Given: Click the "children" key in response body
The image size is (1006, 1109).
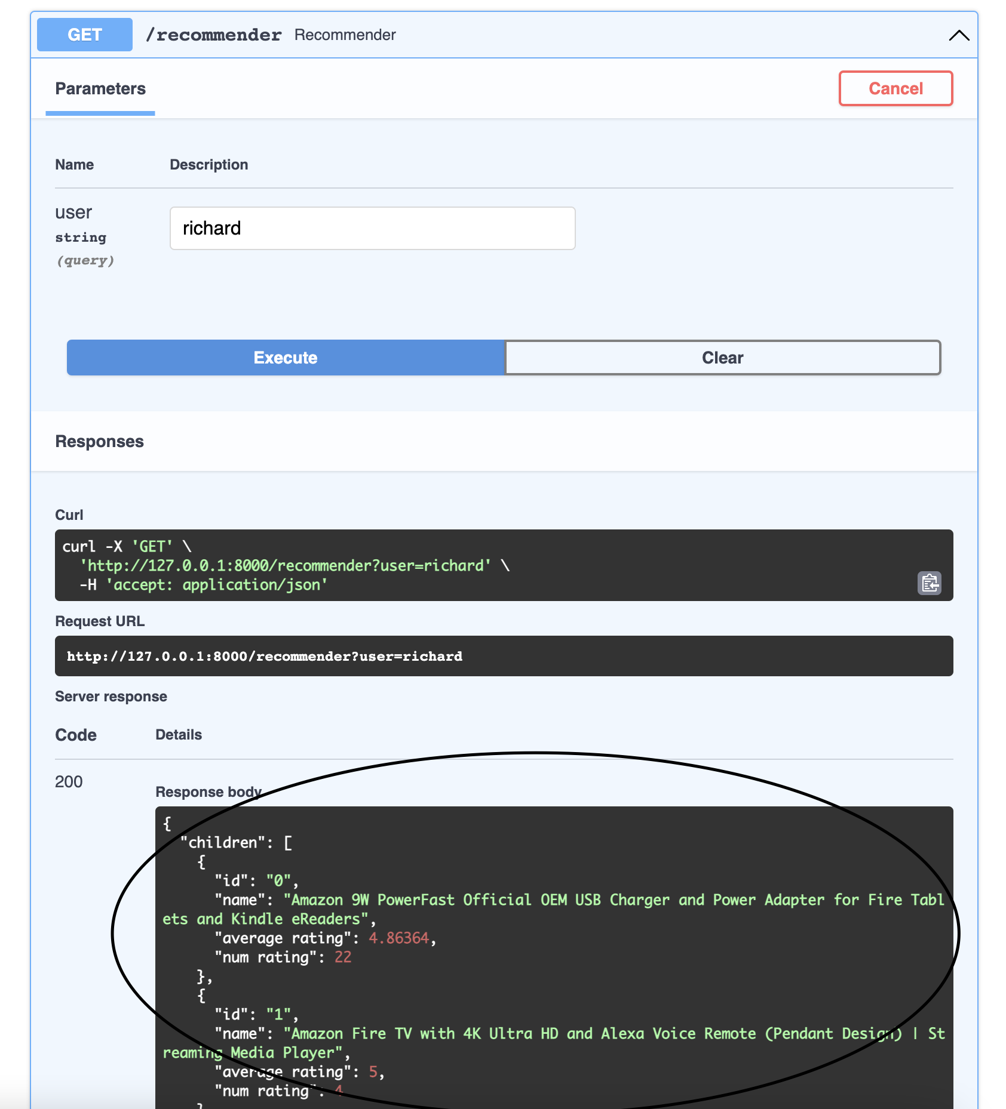Looking at the screenshot, I should [223, 842].
